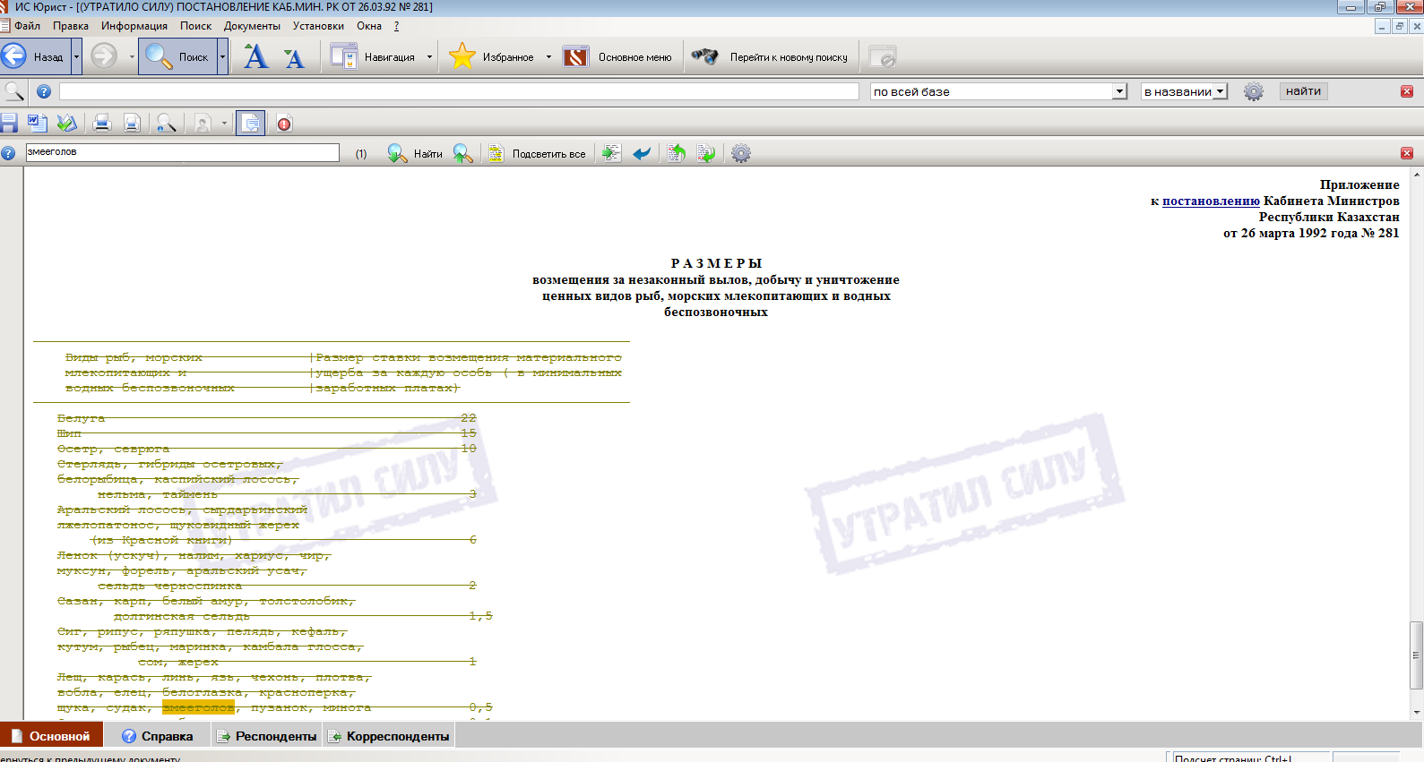Expand the Поиск dropdown arrow

222,56
